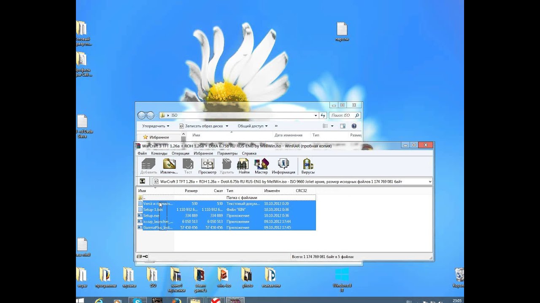The image size is (540, 303).
Task: Click the Forward arrow in ISO Explorer window
Action: (x=150, y=115)
